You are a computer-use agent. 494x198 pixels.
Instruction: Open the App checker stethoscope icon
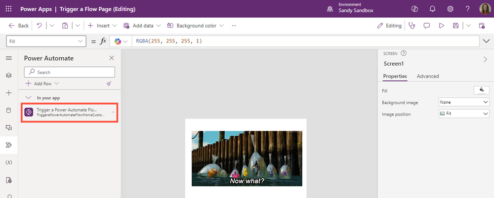[x=412, y=26]
